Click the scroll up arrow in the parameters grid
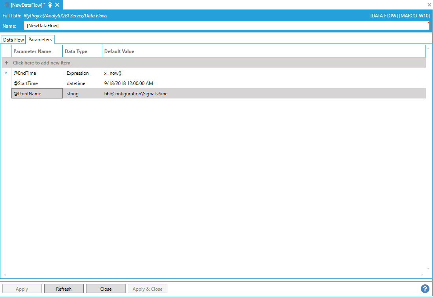 (x=429, y=48)
